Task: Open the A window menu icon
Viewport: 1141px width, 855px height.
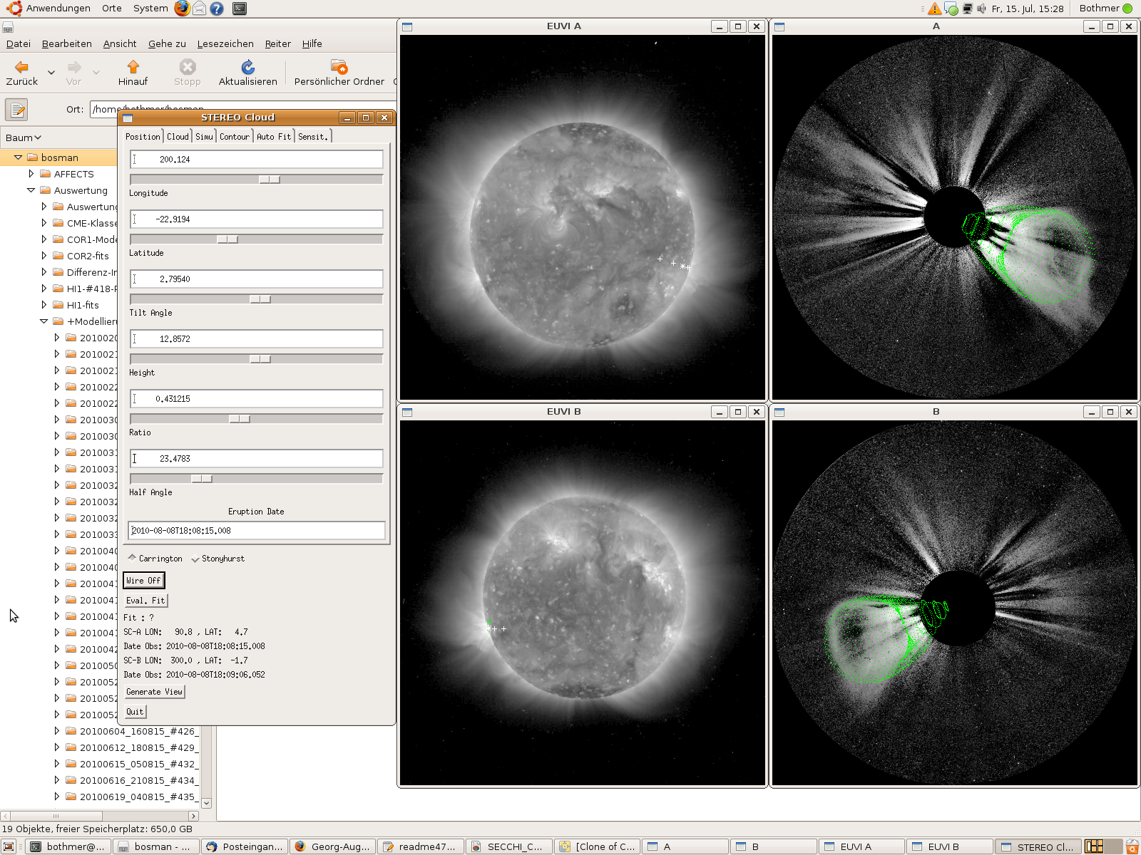Action: coord(779,26)
